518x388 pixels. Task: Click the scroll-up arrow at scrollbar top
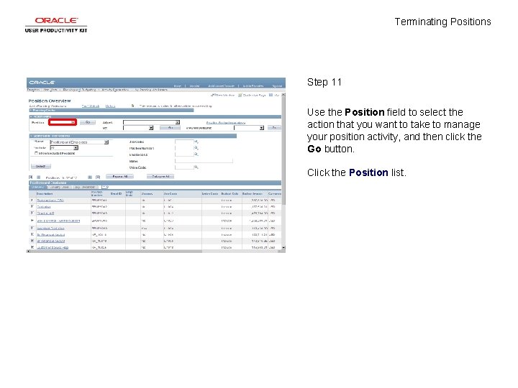283,95
